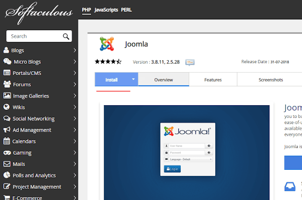This screenshot has height=200, width=302.
Task: Expand the Mails category arrow
Action: pos(75,164)
